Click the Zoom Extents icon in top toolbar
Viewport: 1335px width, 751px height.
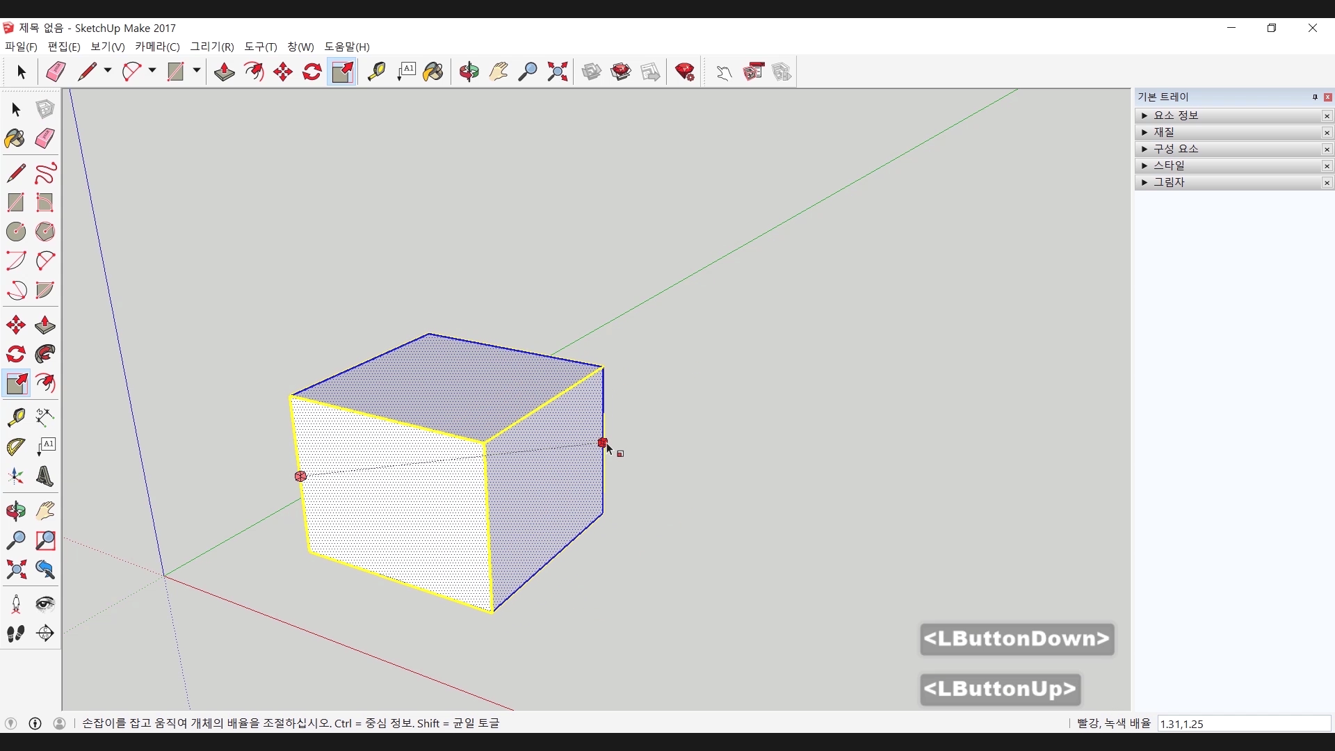(558, 72)
